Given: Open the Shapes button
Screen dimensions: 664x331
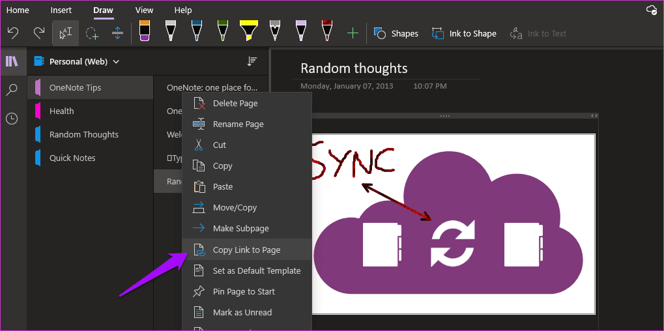Looking at the screenshot, I should 396,33.
